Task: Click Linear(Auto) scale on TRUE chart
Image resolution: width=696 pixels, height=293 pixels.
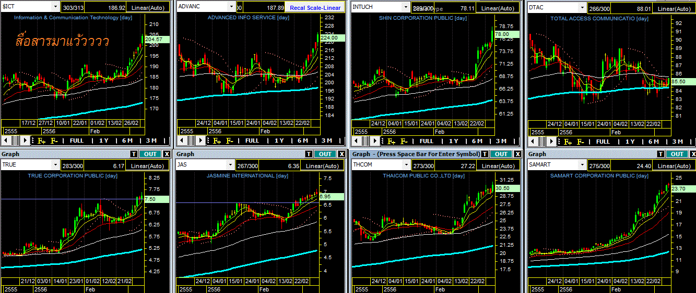Action: click(x=148, y=166)
